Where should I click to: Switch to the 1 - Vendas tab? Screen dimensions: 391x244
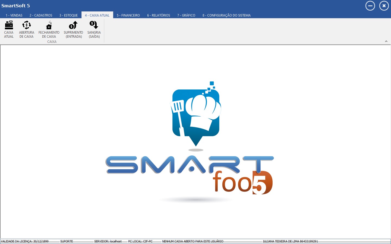[x=14, y=15]
